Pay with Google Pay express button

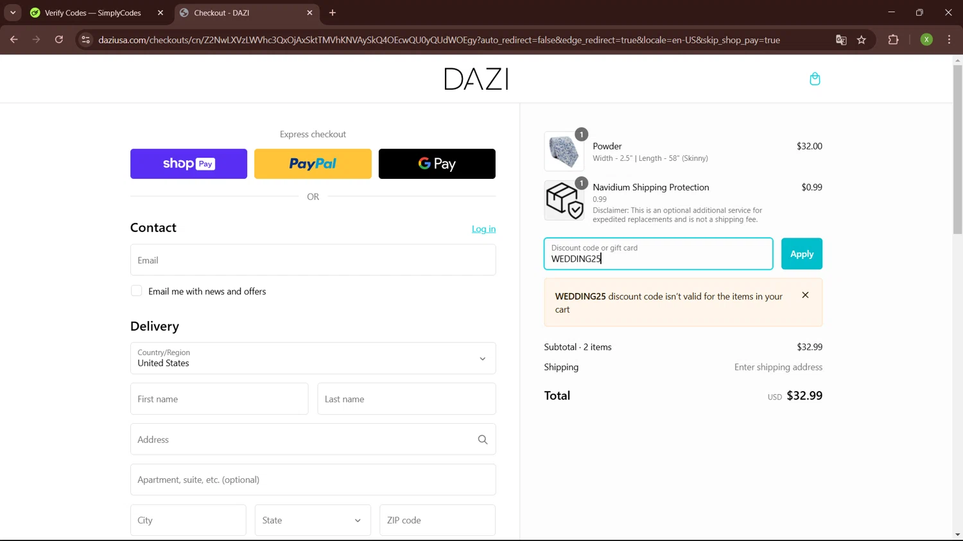pos(437,163)
